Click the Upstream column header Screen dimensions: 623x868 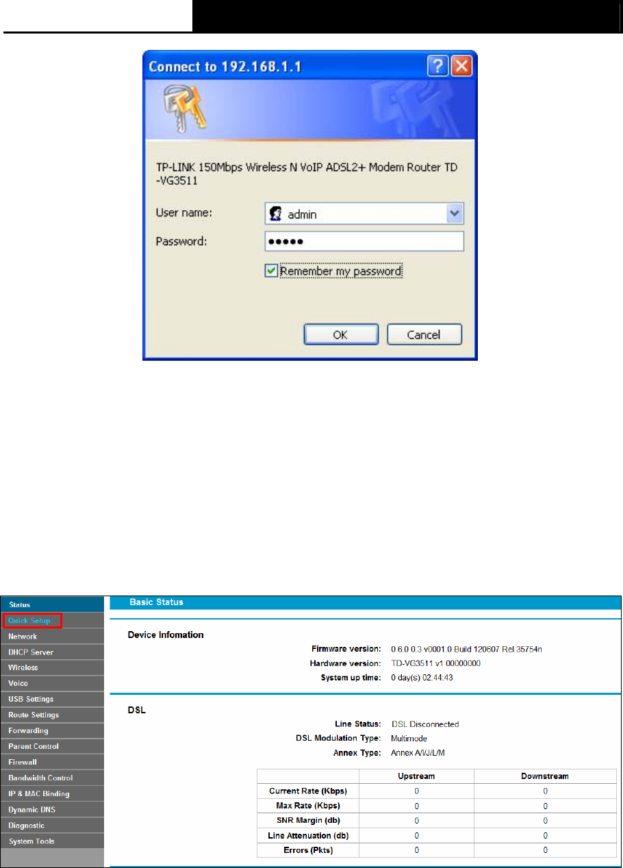(416, 776)
